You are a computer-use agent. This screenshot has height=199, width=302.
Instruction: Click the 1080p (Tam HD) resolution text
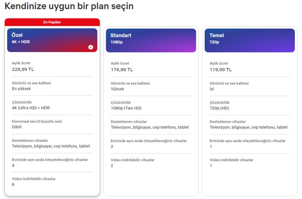pyautogui.click(x=126, y=108)
